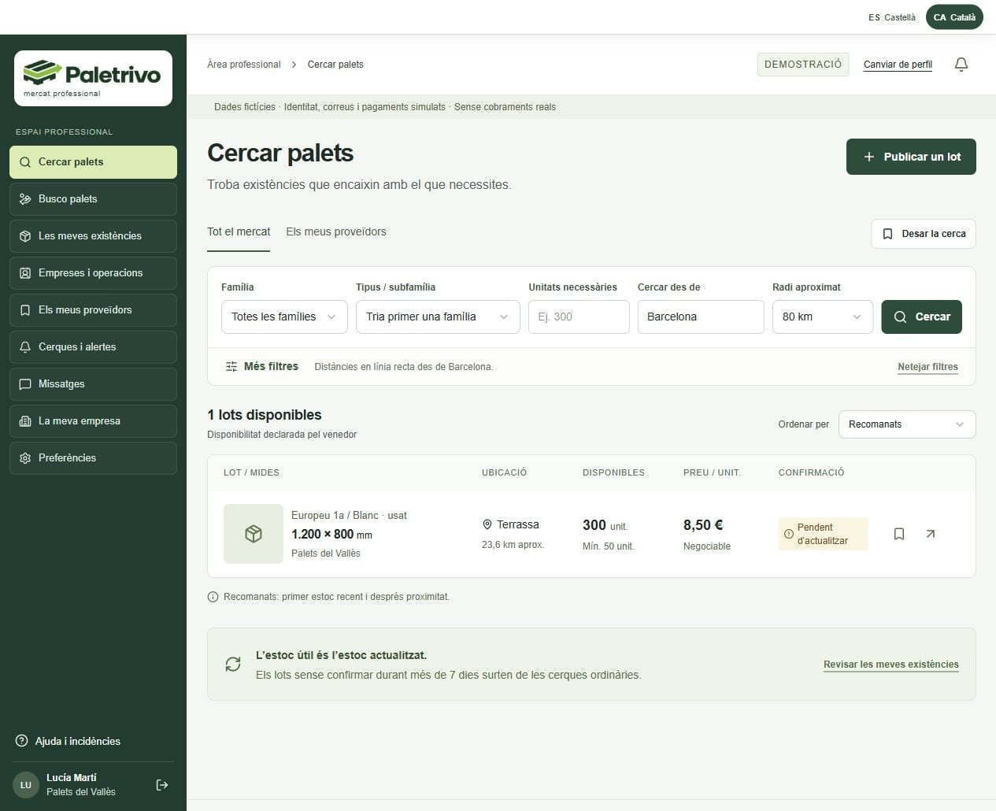Open Ajuda i incidències help
The height and width of the screenshot is (811, 996).
tap(68, 741)
